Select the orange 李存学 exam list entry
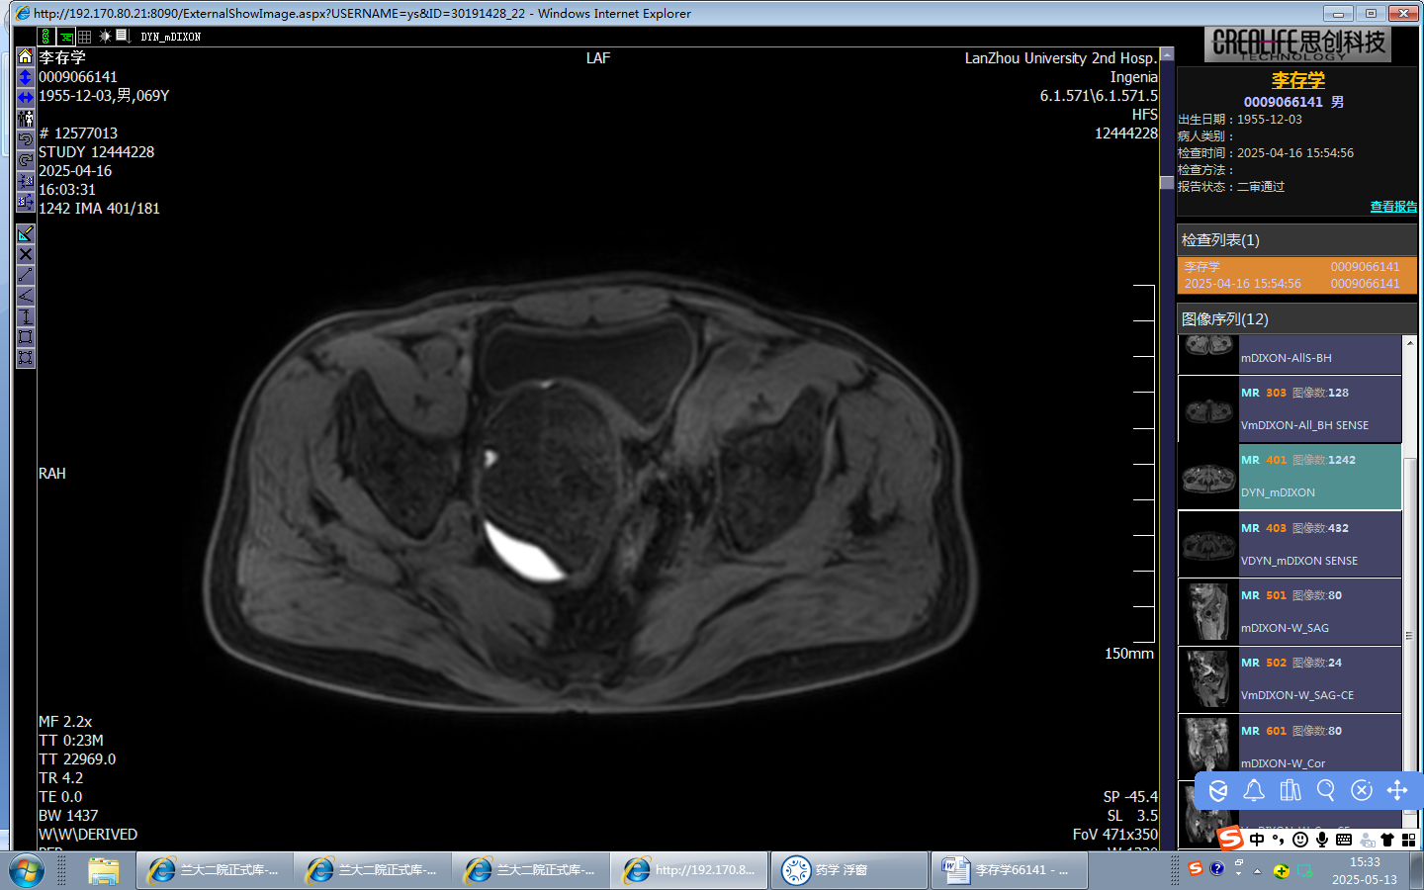 point(1296,275)
